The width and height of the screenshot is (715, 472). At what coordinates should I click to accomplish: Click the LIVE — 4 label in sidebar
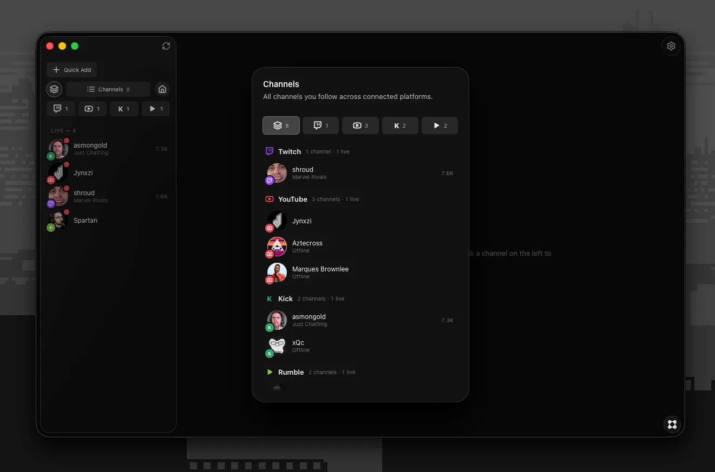(x=63, y=130)
